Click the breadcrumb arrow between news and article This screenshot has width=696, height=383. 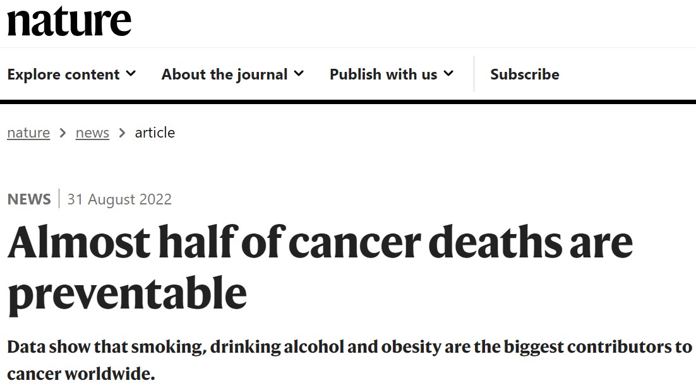point(122,133)
